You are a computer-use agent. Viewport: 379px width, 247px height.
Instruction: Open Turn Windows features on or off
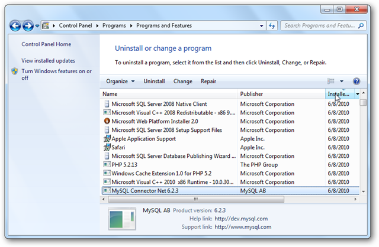point(57,74)
